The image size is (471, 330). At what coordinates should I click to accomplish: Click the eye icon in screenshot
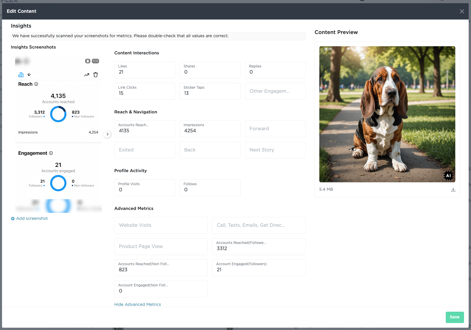pyautogui.click(x=29, y=75)
